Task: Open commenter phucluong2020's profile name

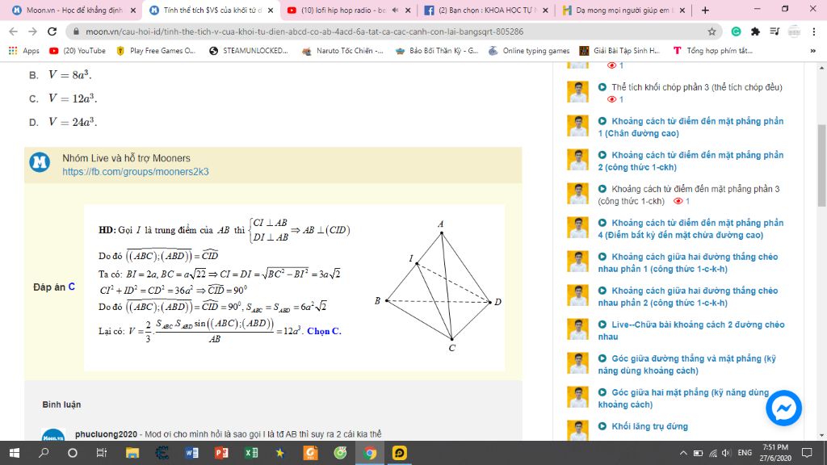Action: pyautogui.click(x=106, y=434)
